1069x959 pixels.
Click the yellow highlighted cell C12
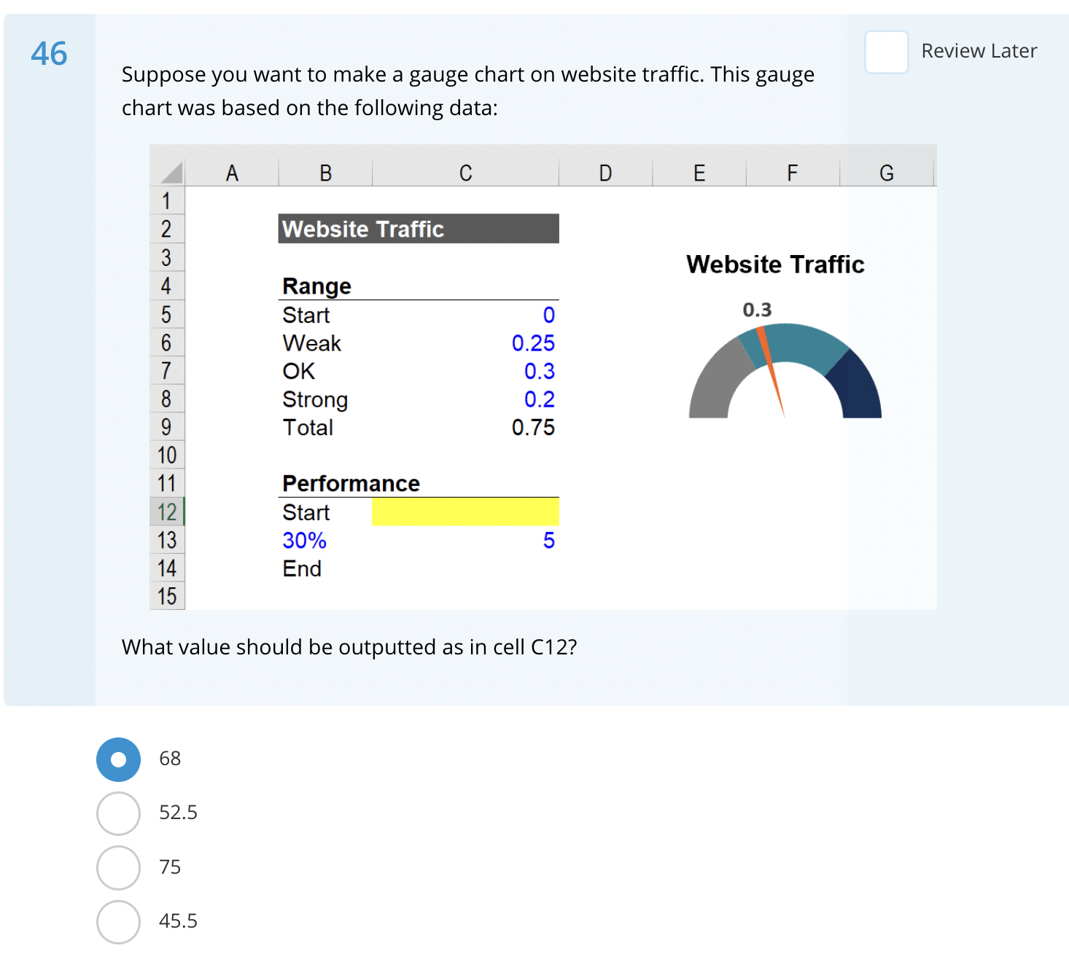pyautogui.click(x=465, y=512)
